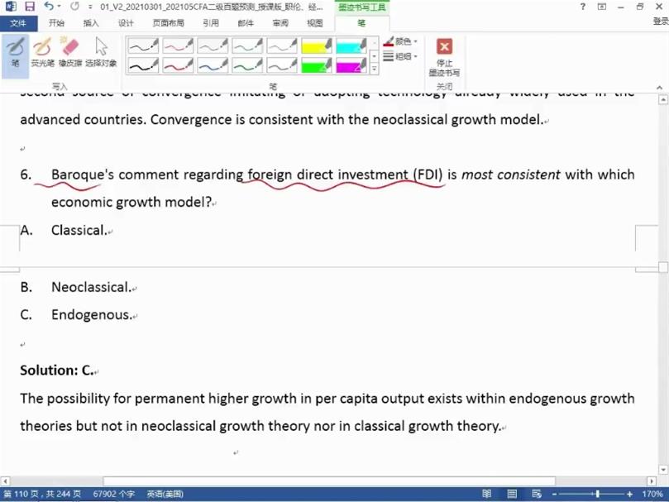669x502 pixels.
Task: Save the document with the floppy icon
Action: click(x=30, y=7)
